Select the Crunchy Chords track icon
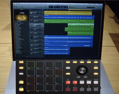The image size is (119, 94). pyautogui.click(x=32, y=45)
